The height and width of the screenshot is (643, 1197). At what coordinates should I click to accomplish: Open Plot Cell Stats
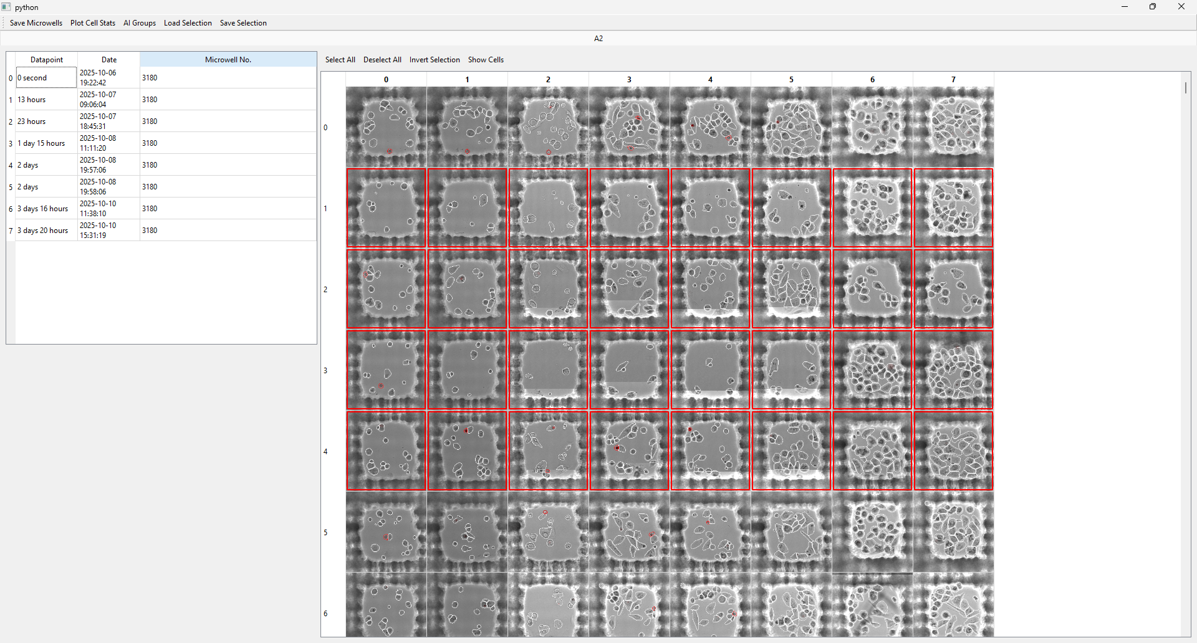click(93, 23)
